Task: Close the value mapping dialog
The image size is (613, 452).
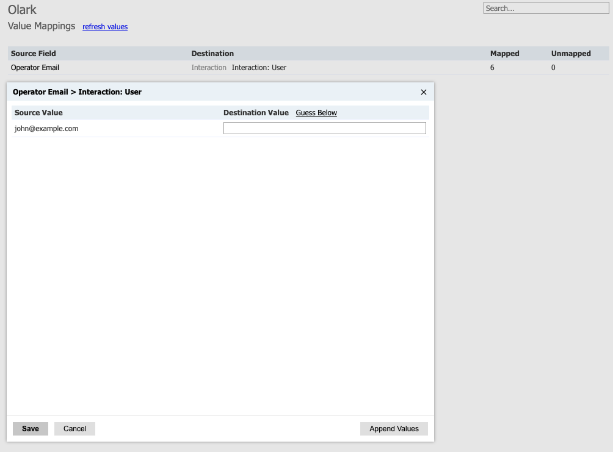Action: click(424, 91)
